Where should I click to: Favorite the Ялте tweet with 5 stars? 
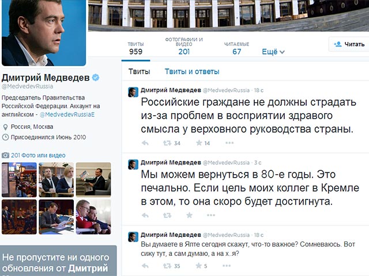[x=199, y=266]
